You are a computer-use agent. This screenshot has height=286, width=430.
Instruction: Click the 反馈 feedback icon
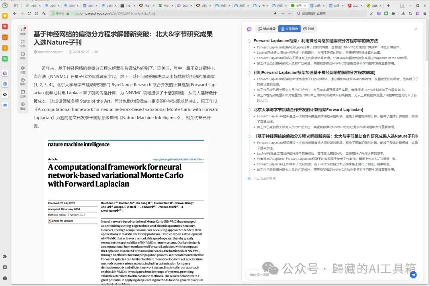point(23,94)
